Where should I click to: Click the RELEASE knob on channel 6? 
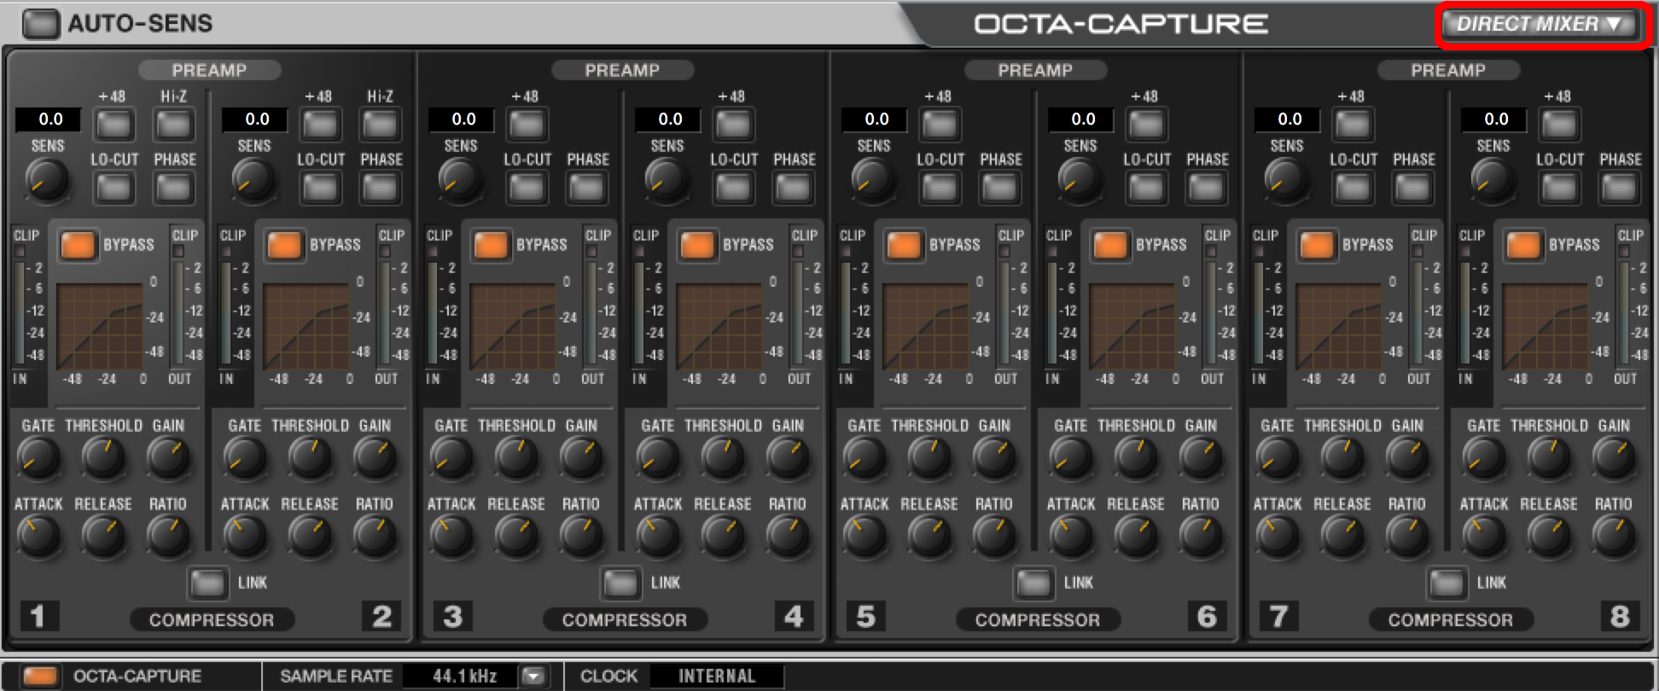tap(1135, 537)
